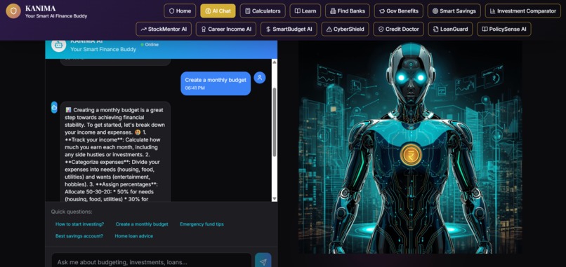
Task: Choose 'Best savings account?' quick question
Action: click(79, 236)
